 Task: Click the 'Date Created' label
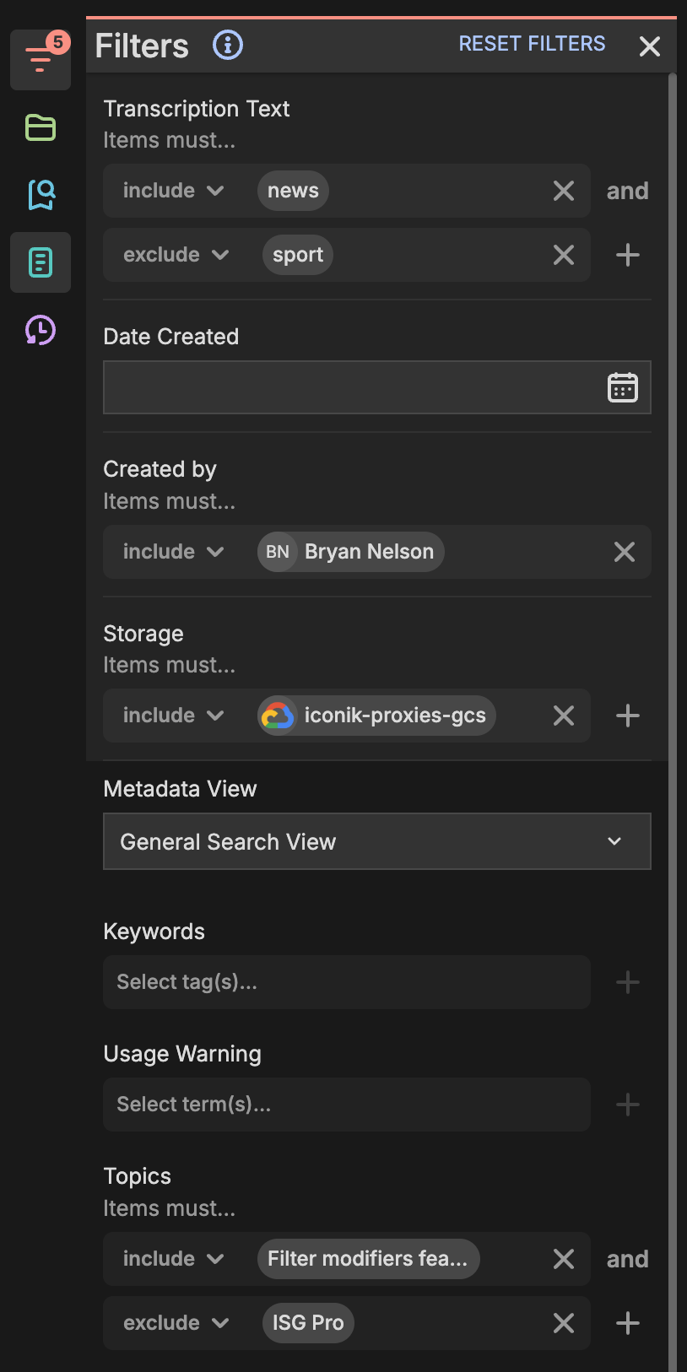[171, 337]
